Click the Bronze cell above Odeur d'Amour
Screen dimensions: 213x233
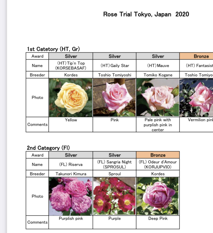tap(158, 155)
